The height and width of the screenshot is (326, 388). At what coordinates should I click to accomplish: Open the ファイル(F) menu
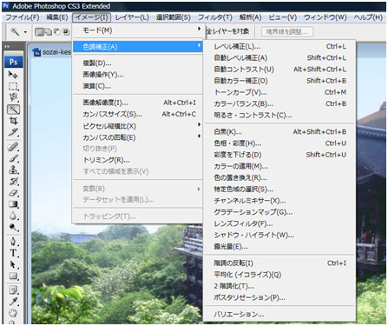click(x=23, y=17)
